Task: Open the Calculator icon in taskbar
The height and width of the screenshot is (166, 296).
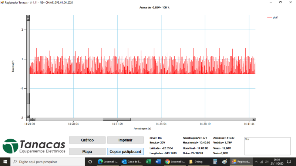Action: [x=215, y=162]
